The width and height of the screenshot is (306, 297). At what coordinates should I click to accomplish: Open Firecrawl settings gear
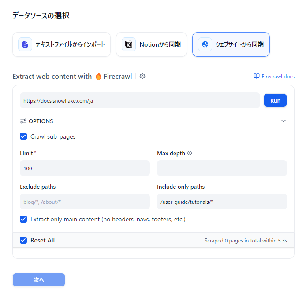click(142, 76)
